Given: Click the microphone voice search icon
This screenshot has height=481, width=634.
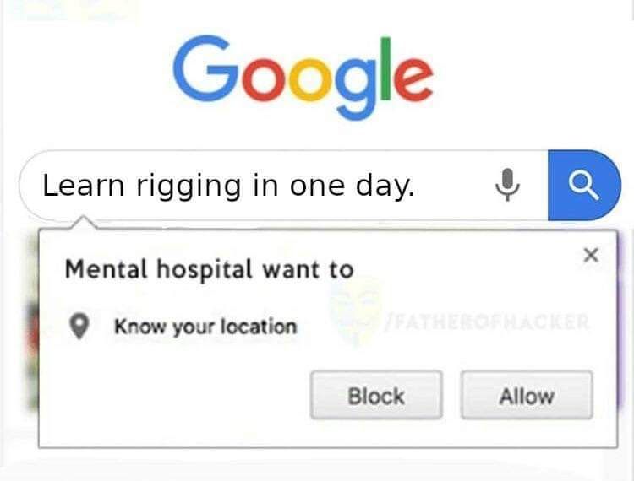Looking at the screenshot, I should (x=507, y=185).
